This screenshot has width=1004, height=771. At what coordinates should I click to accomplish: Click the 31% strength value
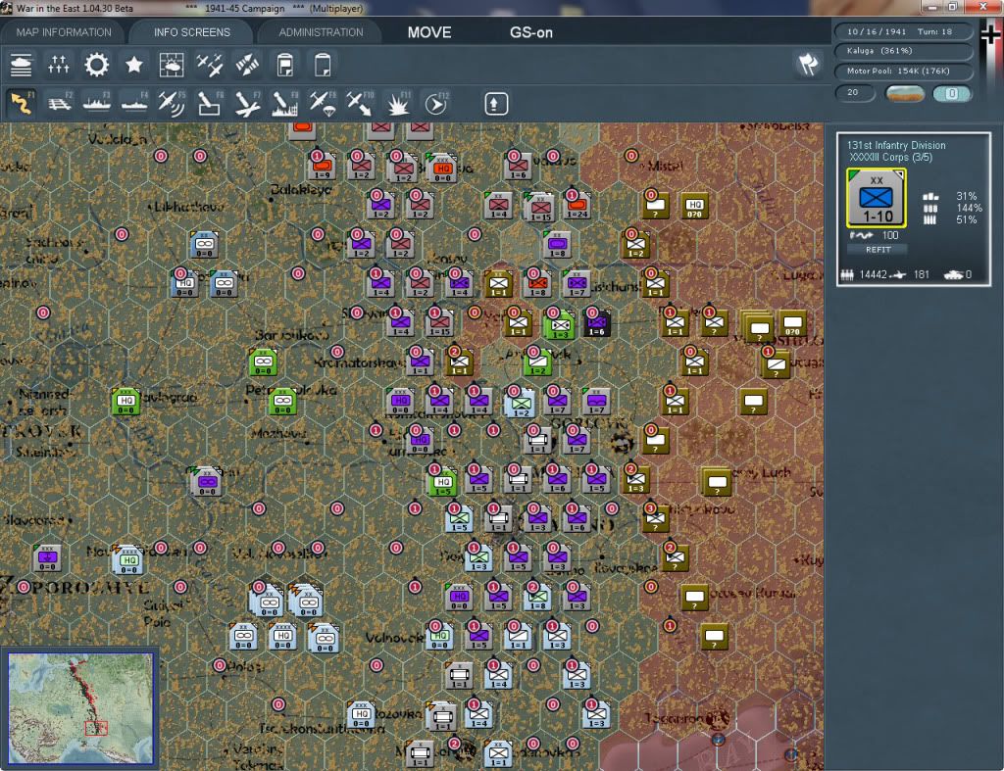point(966,196)
